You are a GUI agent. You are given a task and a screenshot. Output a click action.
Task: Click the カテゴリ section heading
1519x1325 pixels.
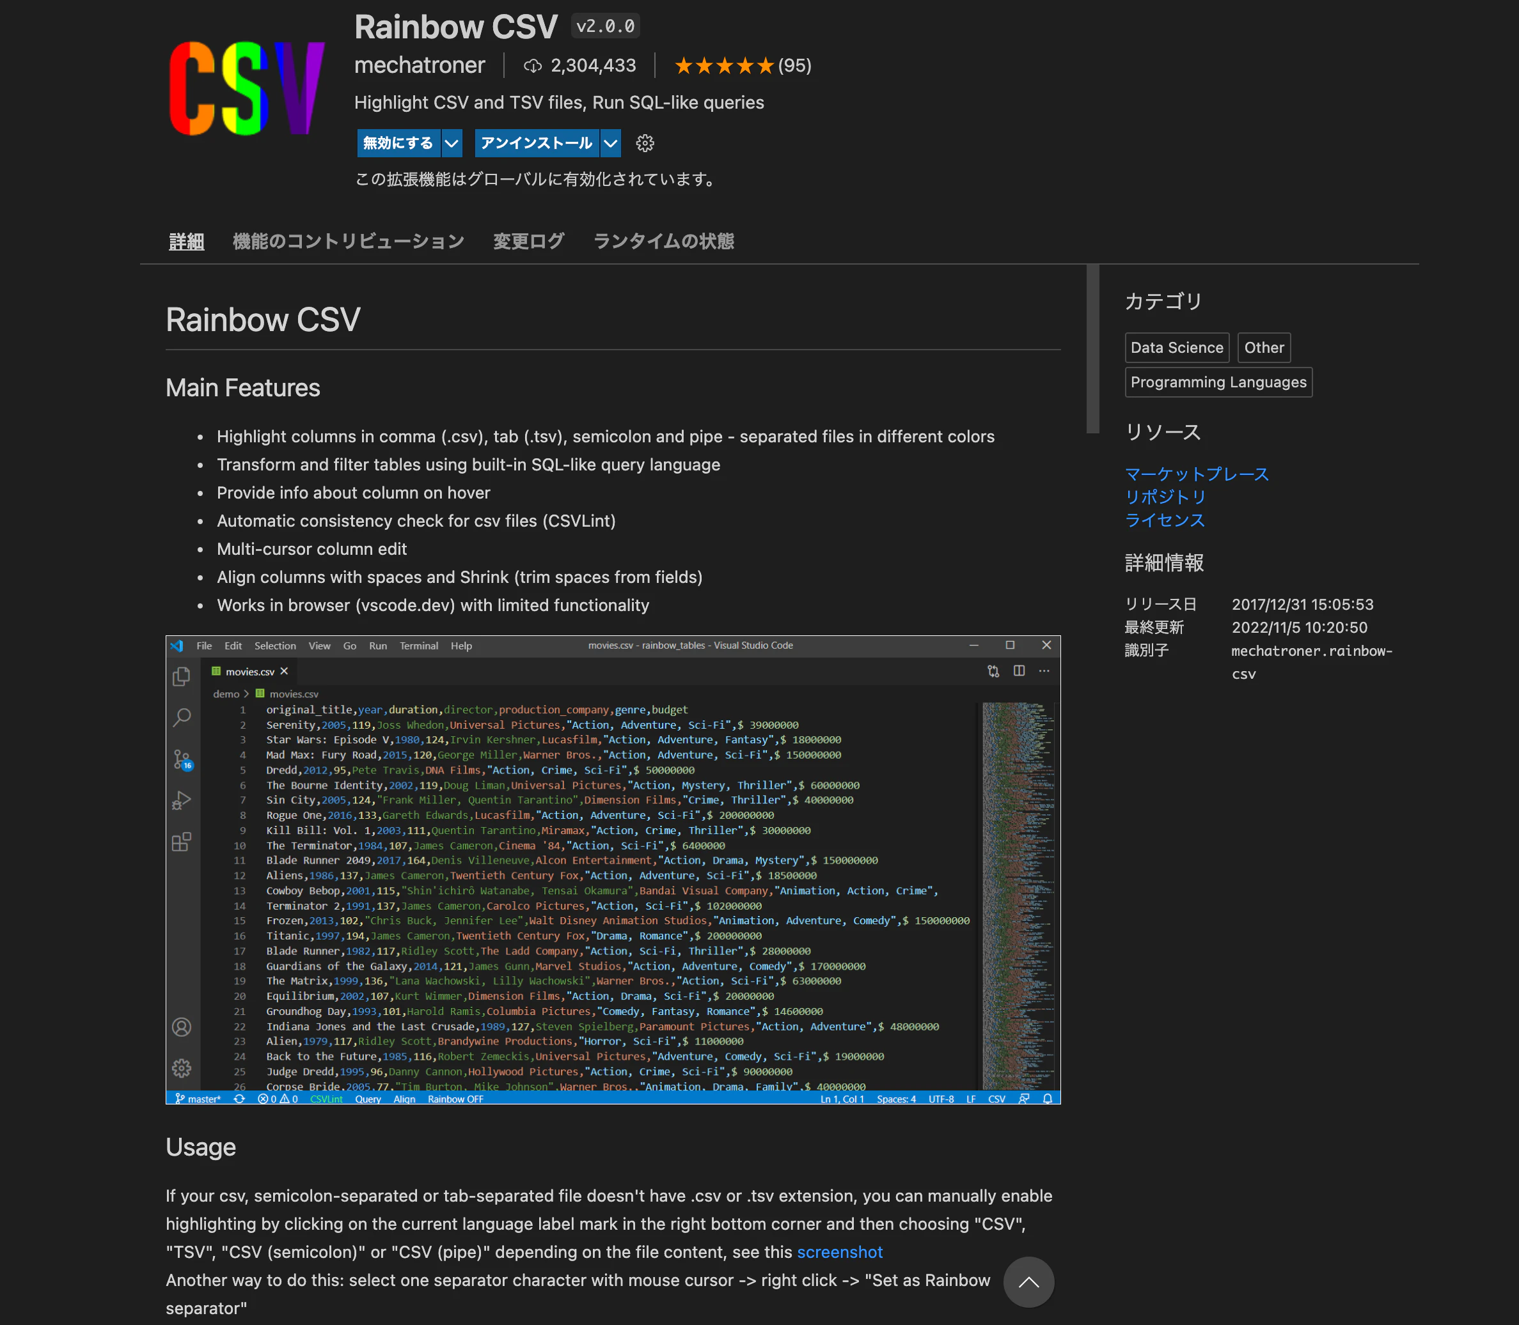pyautogui.click(x=1163, y=301)
